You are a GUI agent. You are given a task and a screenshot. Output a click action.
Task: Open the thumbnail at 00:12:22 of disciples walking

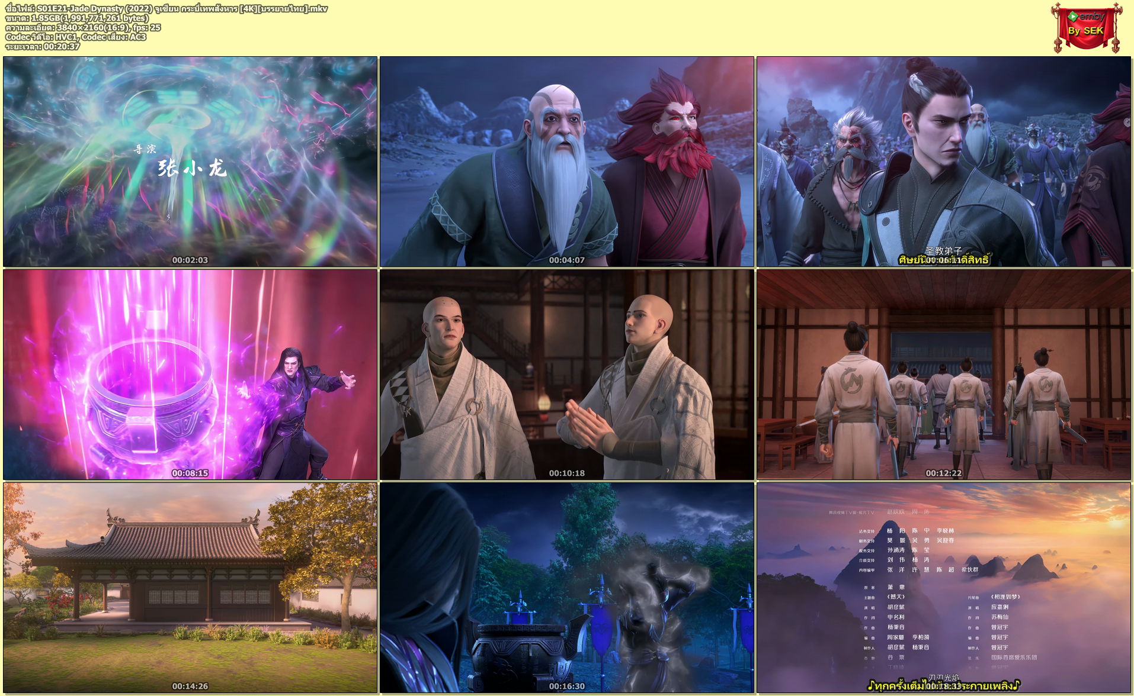coord(944,375)
